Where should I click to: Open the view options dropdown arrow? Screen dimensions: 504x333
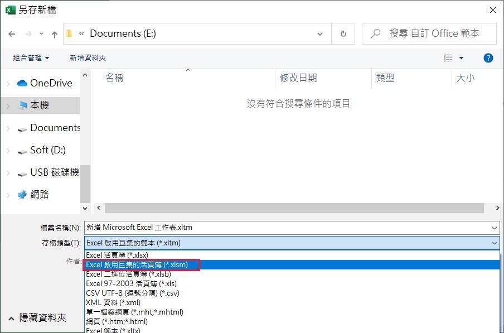point(461,58)
